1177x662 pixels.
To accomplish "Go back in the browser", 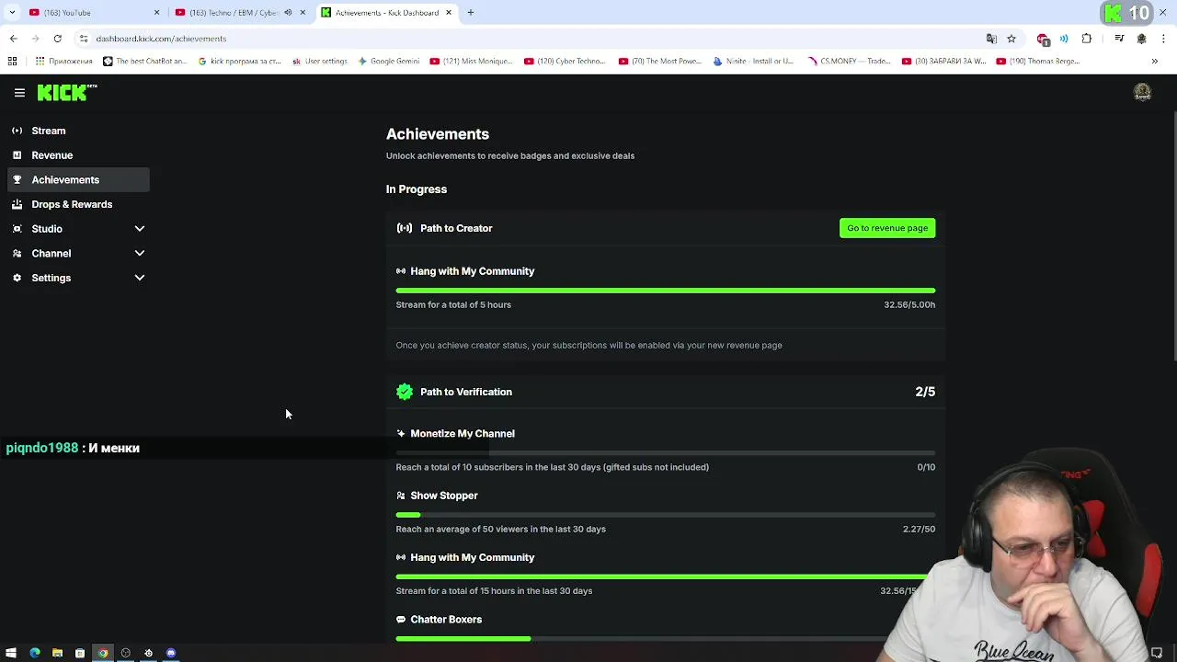I will (x=13, y=39).
